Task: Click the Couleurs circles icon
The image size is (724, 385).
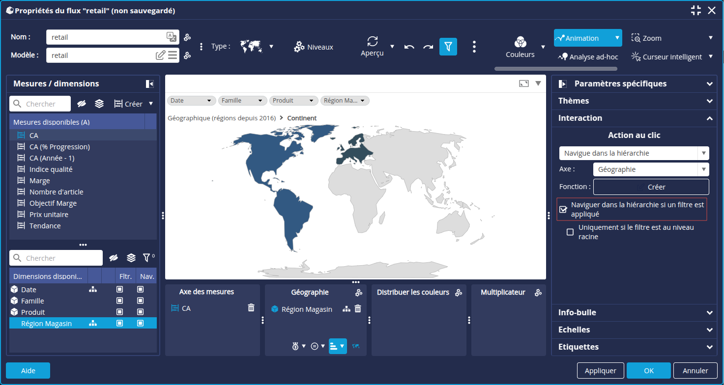Action: [520, 42]
